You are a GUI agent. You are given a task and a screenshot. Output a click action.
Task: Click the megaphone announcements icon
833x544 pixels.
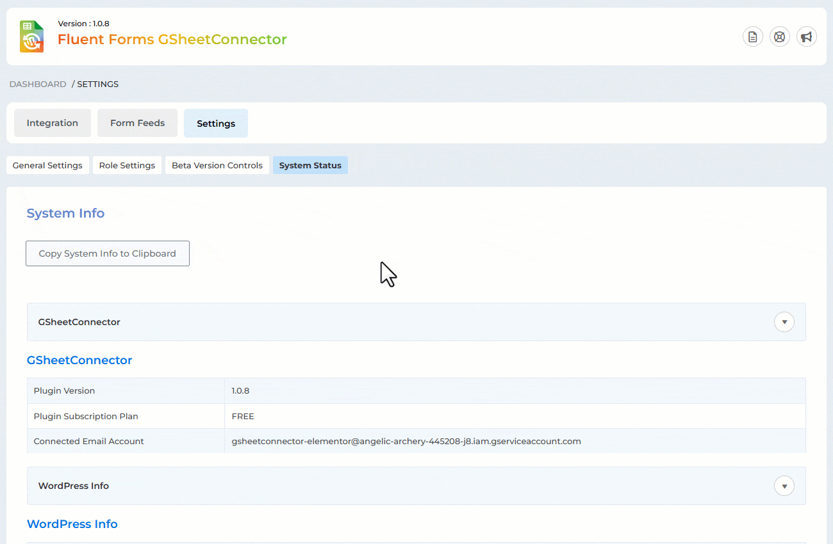tap(807, 36)
